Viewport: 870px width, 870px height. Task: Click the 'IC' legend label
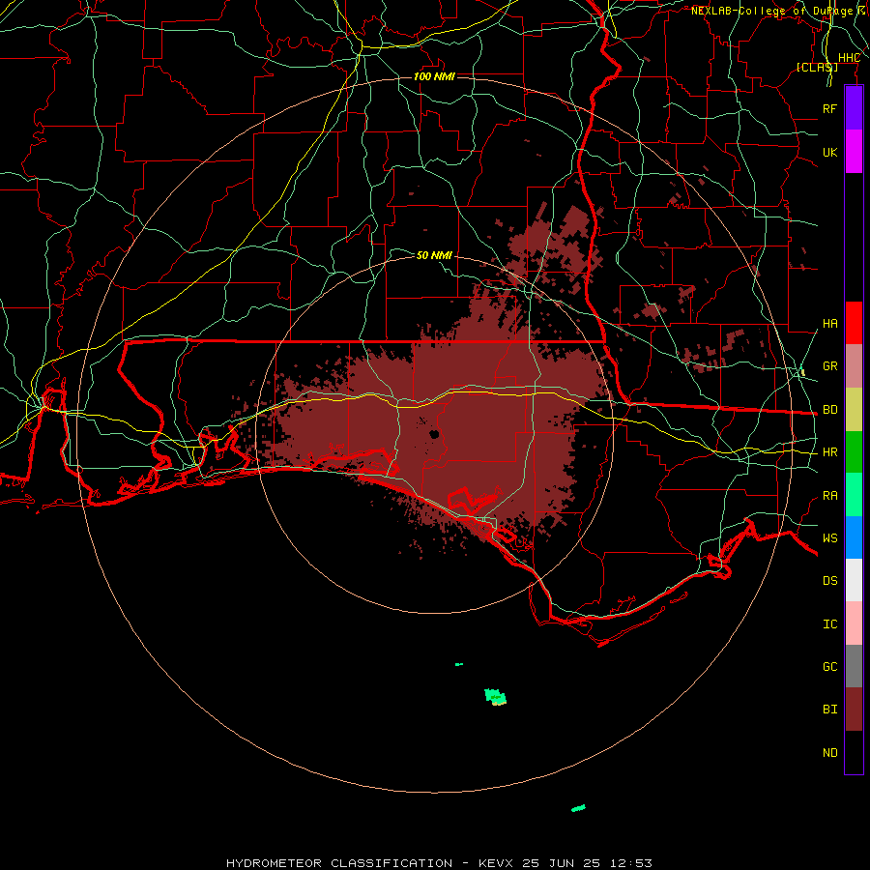tap(829, 624)
